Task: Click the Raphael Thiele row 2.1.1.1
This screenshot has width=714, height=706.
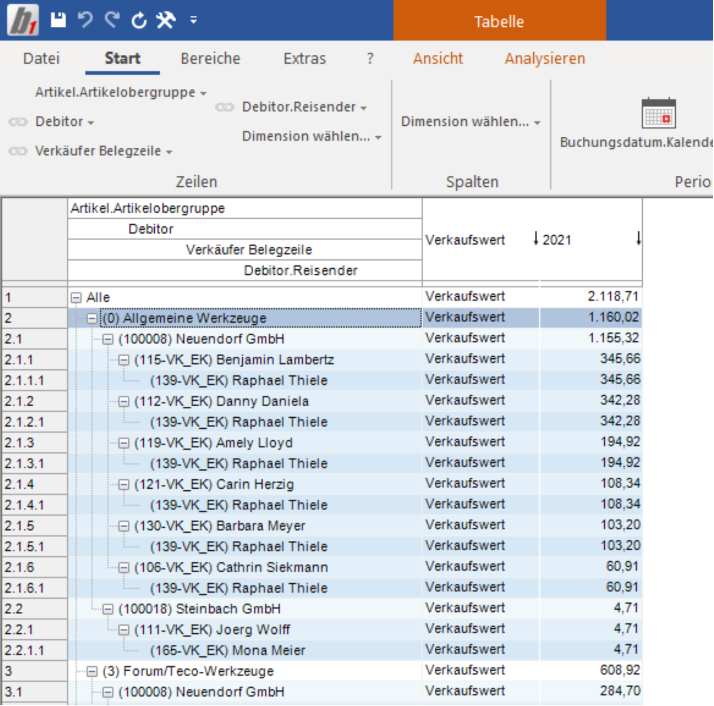Action: [245, 381]
